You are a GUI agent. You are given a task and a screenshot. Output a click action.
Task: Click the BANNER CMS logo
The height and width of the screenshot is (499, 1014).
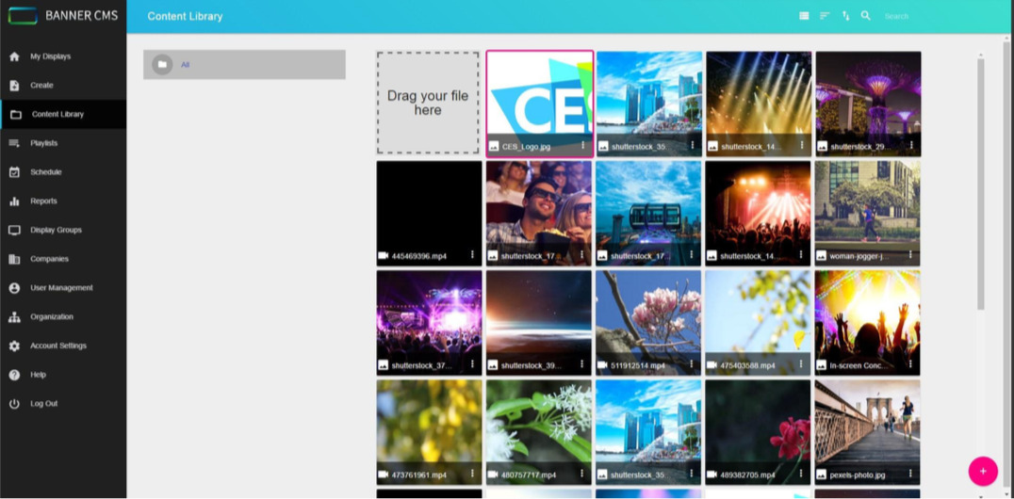(63, 15)
